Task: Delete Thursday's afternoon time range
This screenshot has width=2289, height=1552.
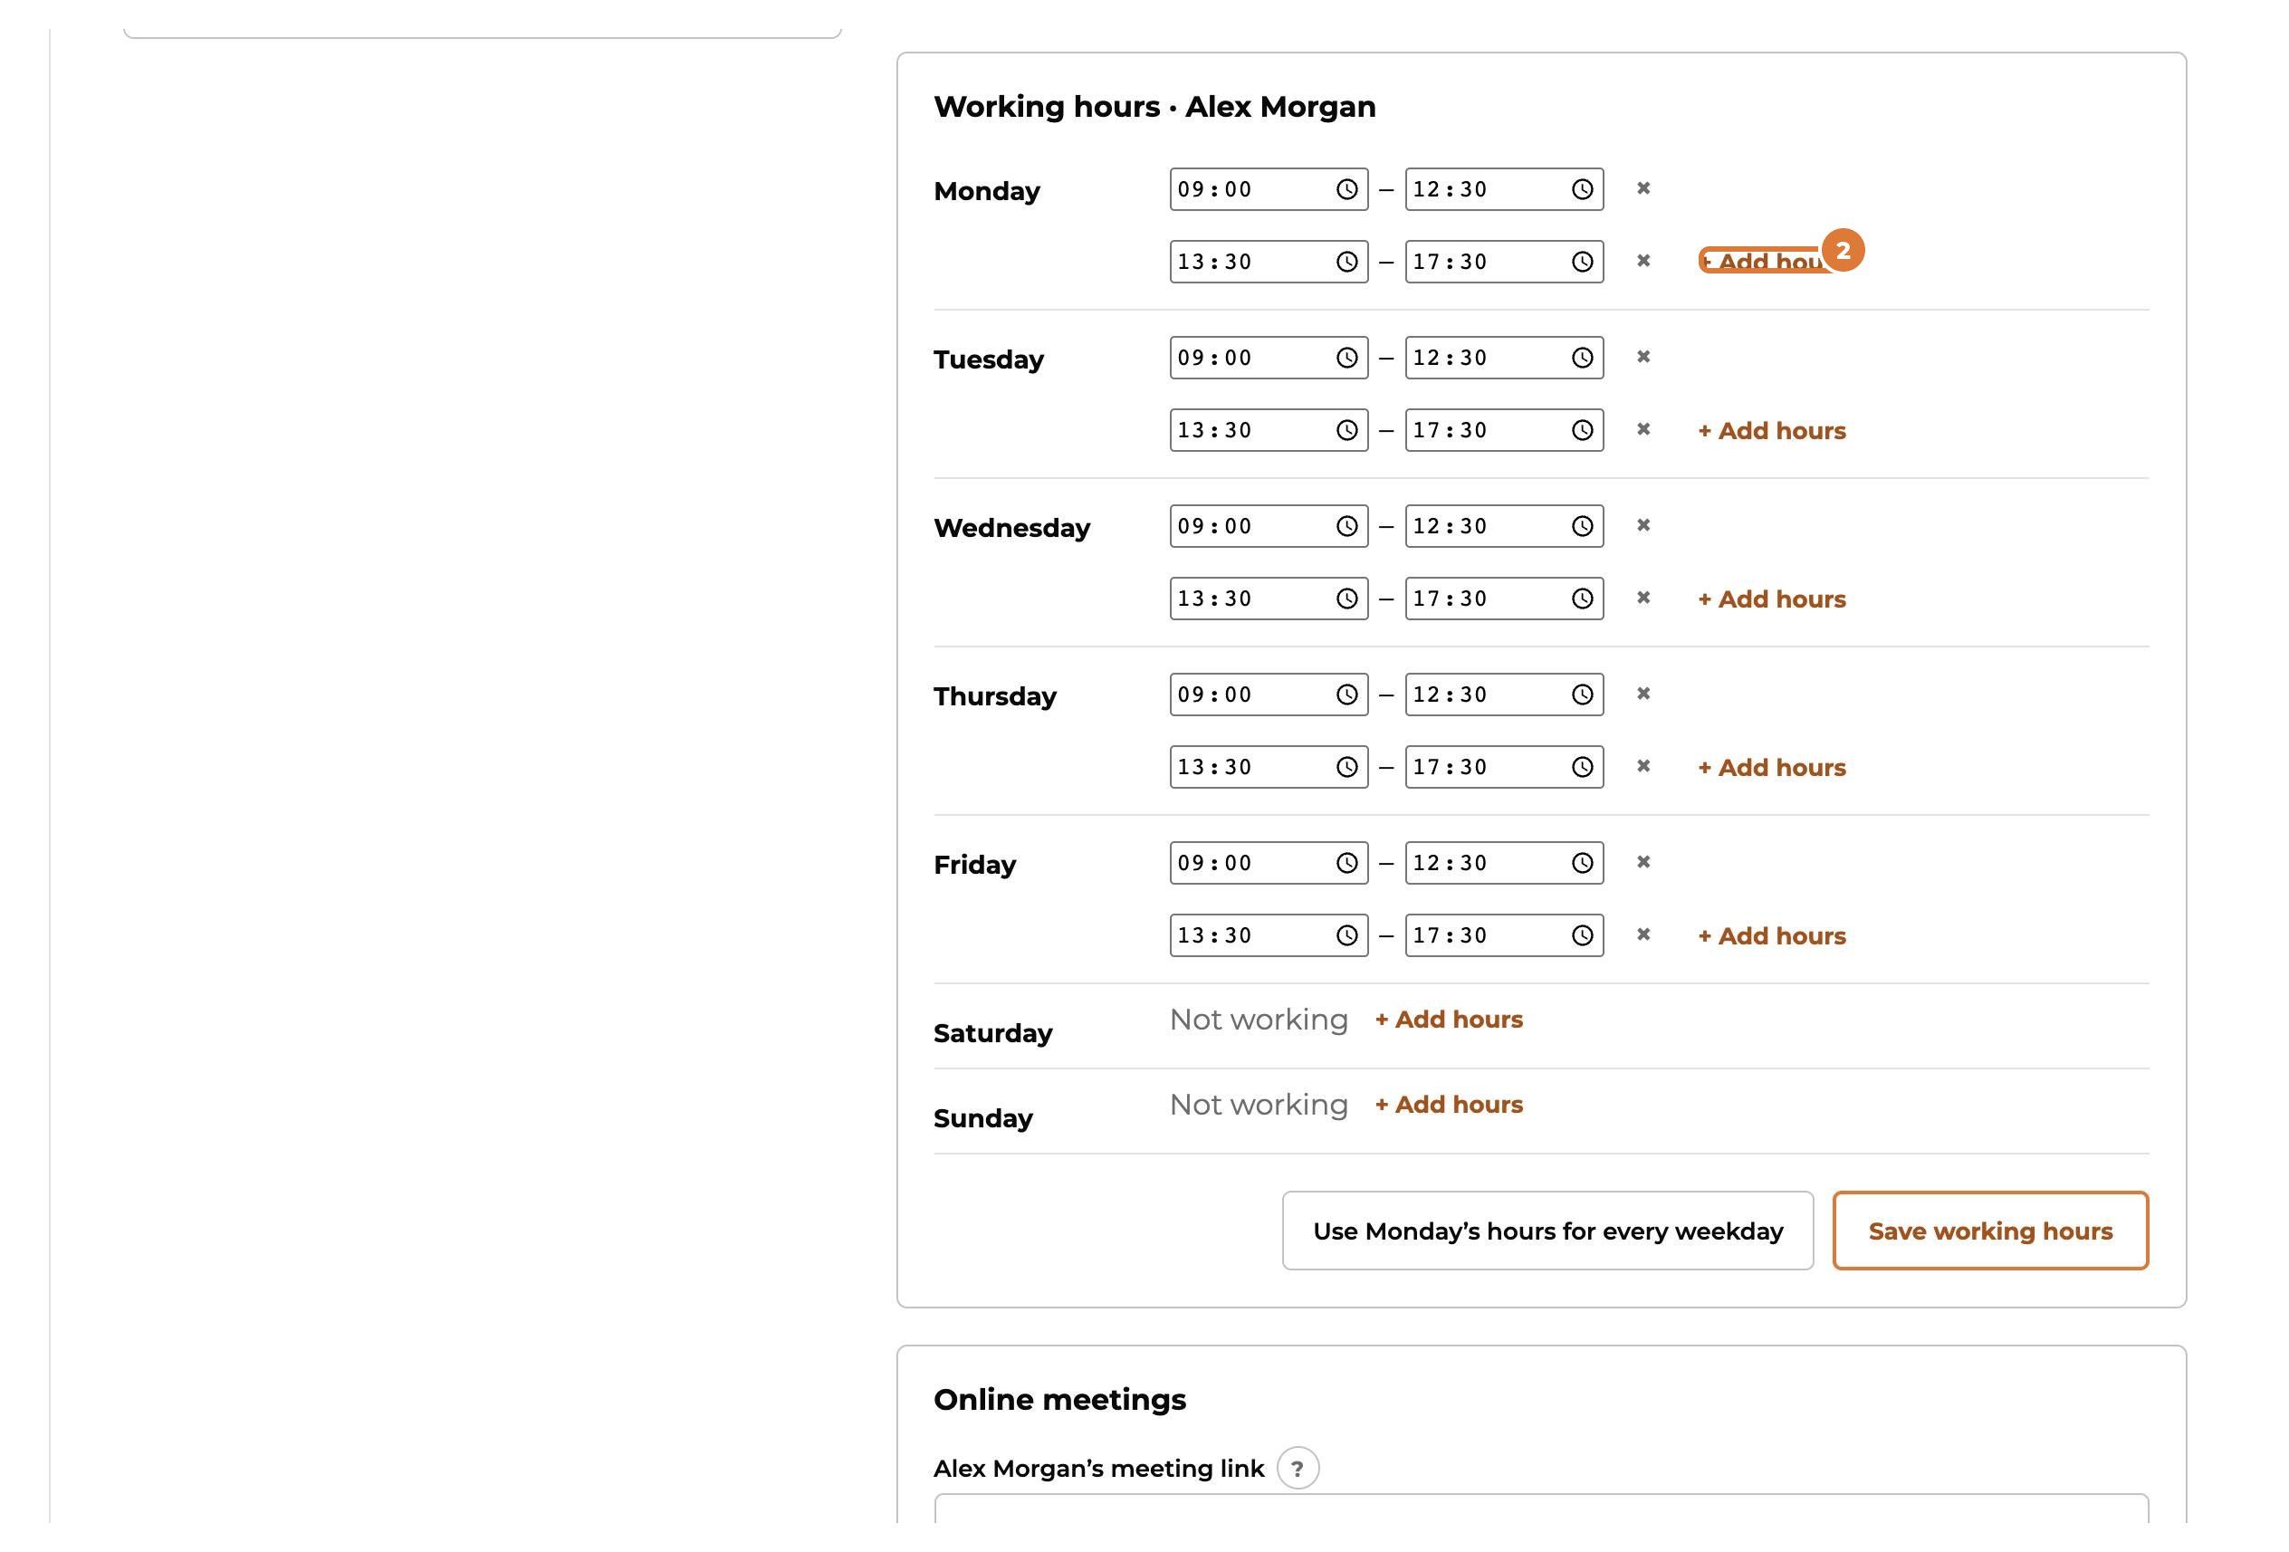Action: 1643,766
